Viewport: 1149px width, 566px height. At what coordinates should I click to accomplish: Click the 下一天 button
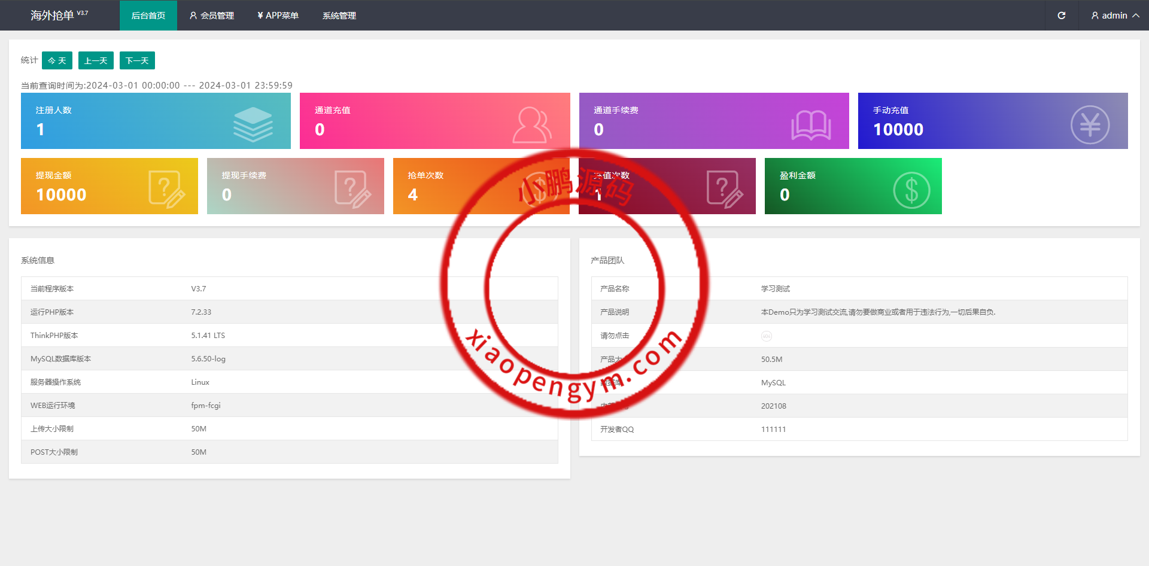point(137,60)
